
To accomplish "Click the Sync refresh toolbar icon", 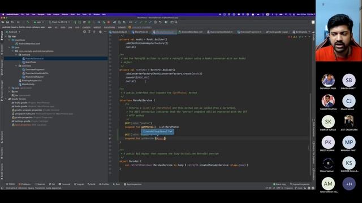I will (12, 22).
